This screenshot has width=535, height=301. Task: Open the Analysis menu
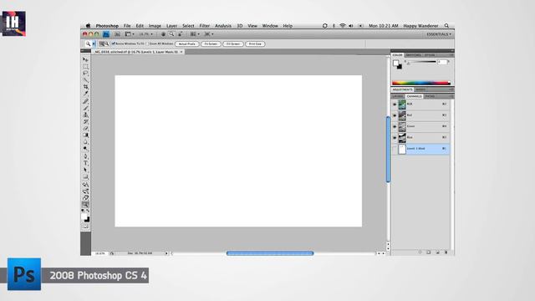(x=223, y=26)
